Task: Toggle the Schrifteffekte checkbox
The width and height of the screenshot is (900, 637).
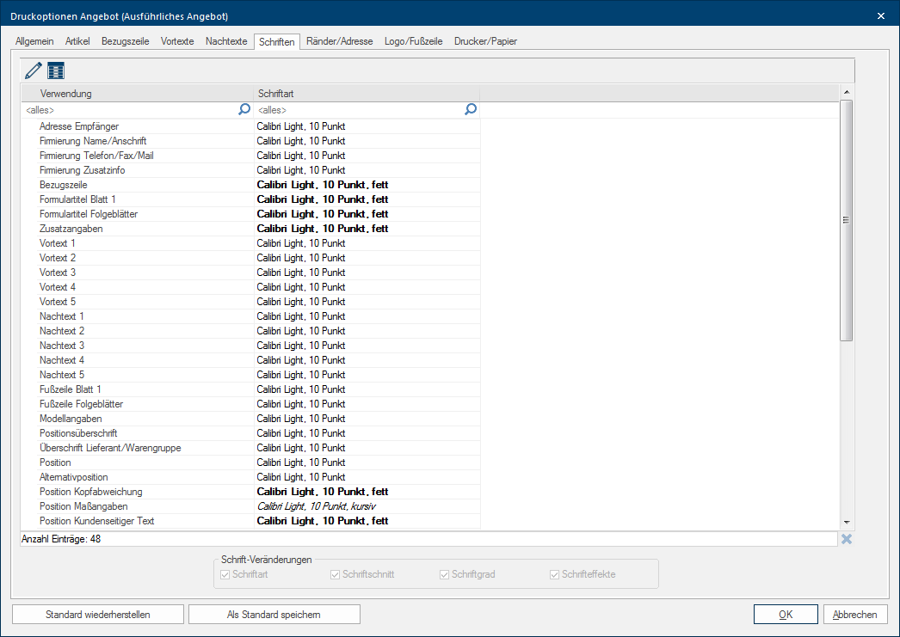Action: tap(554, 574)
